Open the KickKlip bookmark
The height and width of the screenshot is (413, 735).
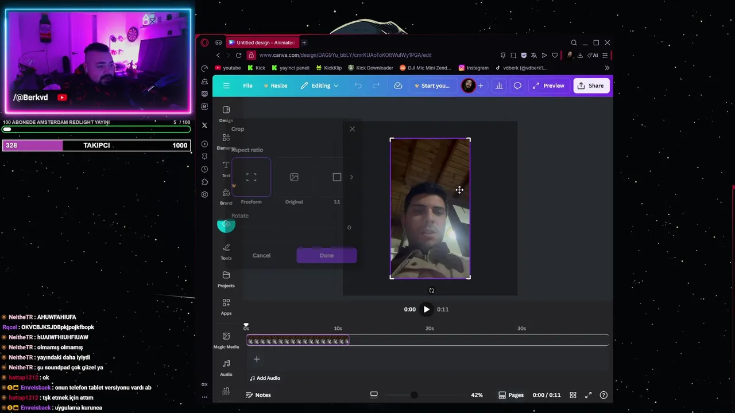coord(329,68)
